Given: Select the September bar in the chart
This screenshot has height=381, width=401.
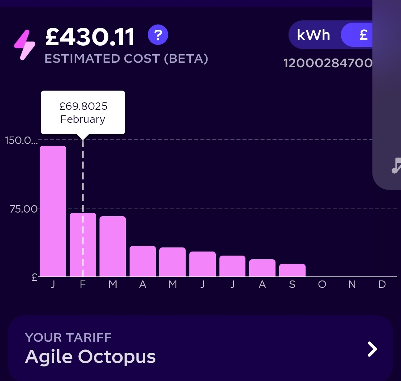Looking at the screenshot, I should click(292, 270).
